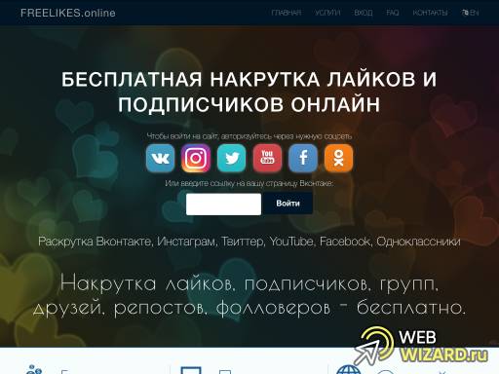This screenshot has width=499, height=374.
Task: Open the УСЛУГИ menu item
Action: point(327,13)
